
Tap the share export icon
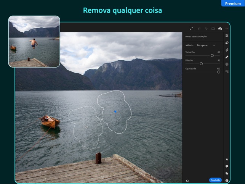(213, 28)
